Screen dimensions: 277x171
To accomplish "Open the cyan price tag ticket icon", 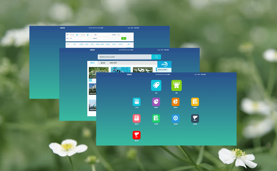I will (x=156, y=85).
